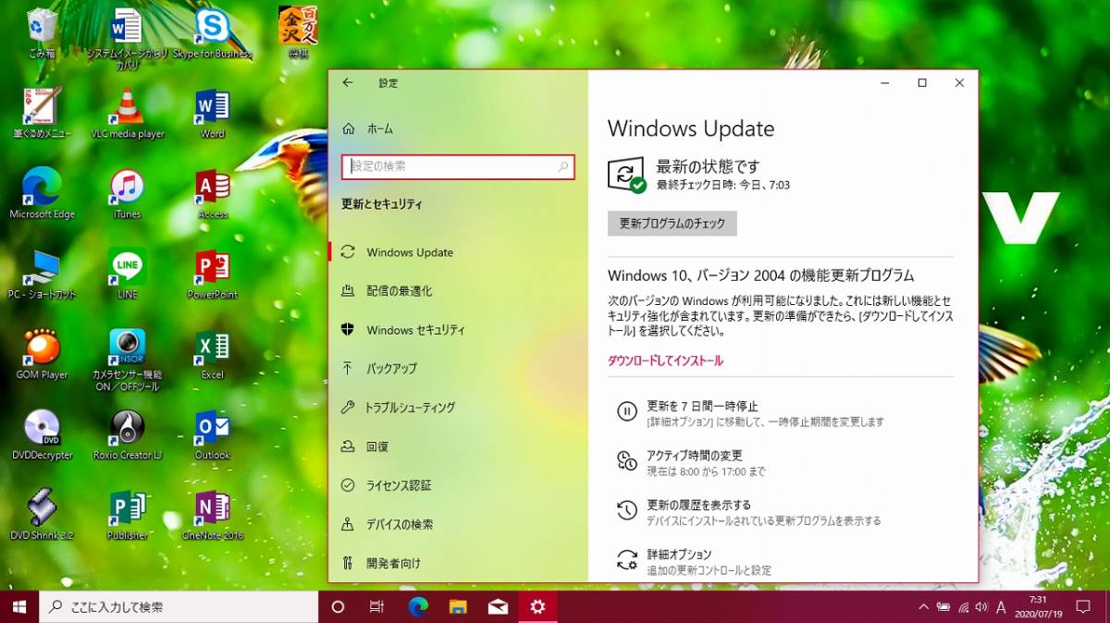Open iTunes from the desktop
The height and width of the screenshot is (623, 1110).
click(x=127, y=193)
